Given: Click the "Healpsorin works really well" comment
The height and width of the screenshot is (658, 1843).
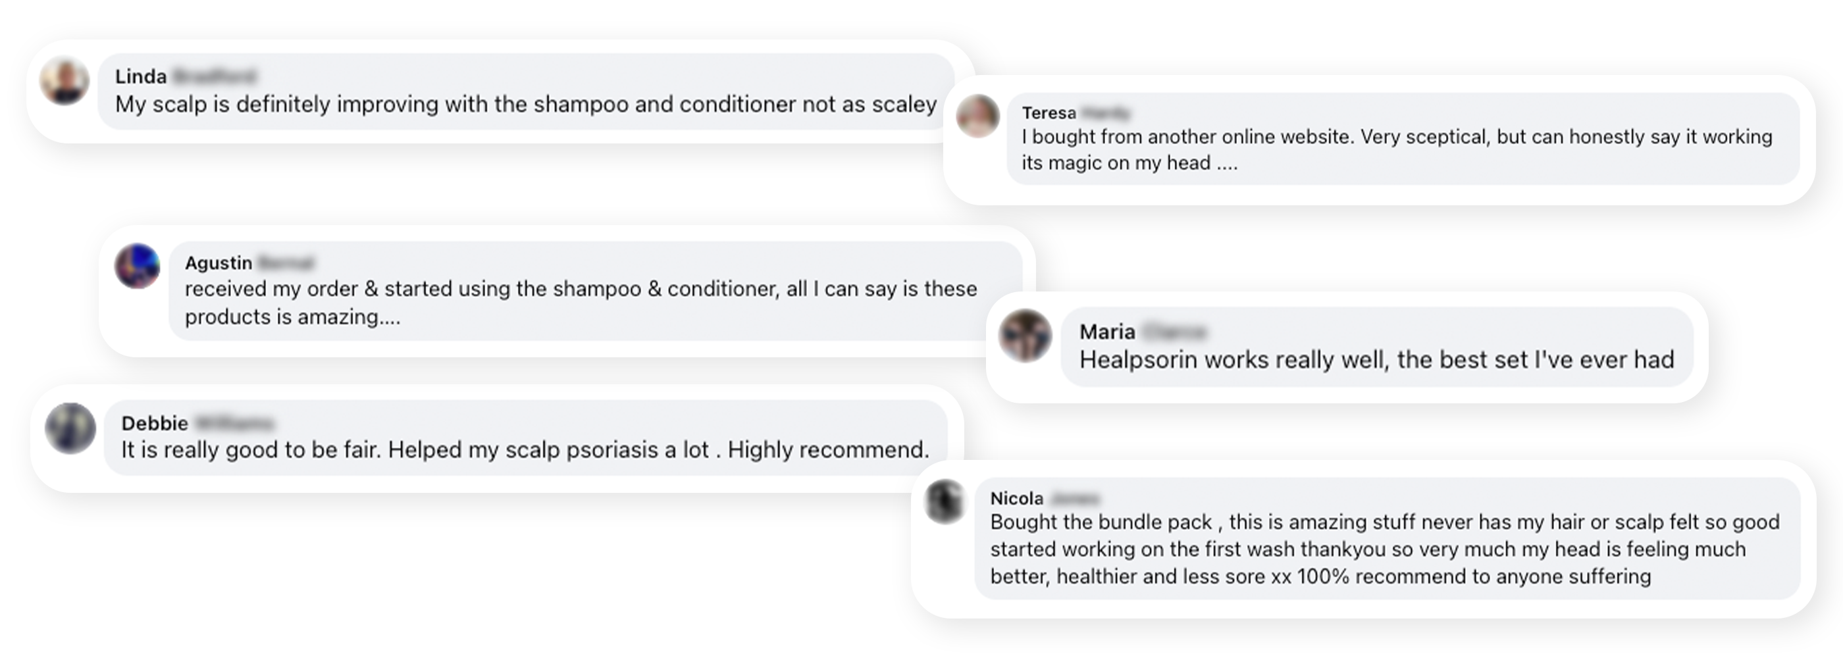Looking at the screenshot, I should click(x=1376, y=360).
